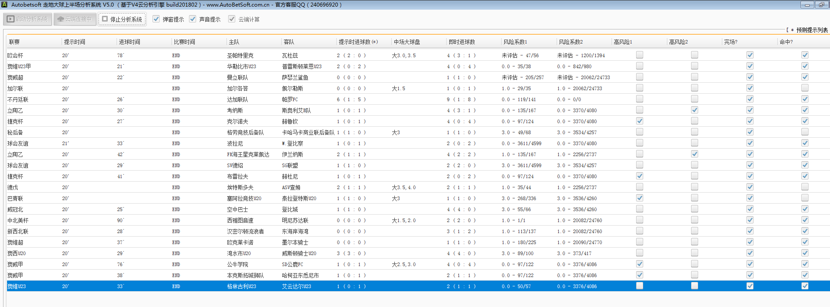Check 高风险2 box for 考纳斯 row
Viewport: 830px width, 307px height.
click(x=695, y=110)
